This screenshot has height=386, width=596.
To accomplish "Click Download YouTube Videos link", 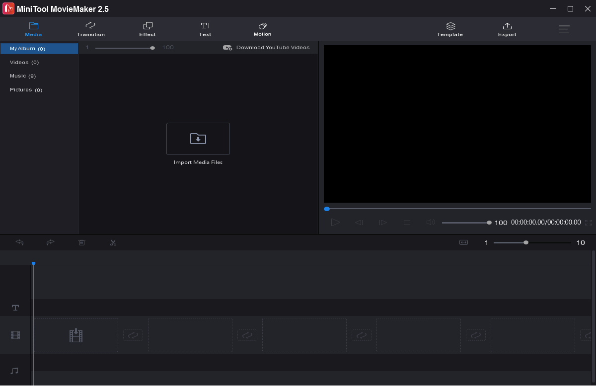I will (x=266, y=48).
